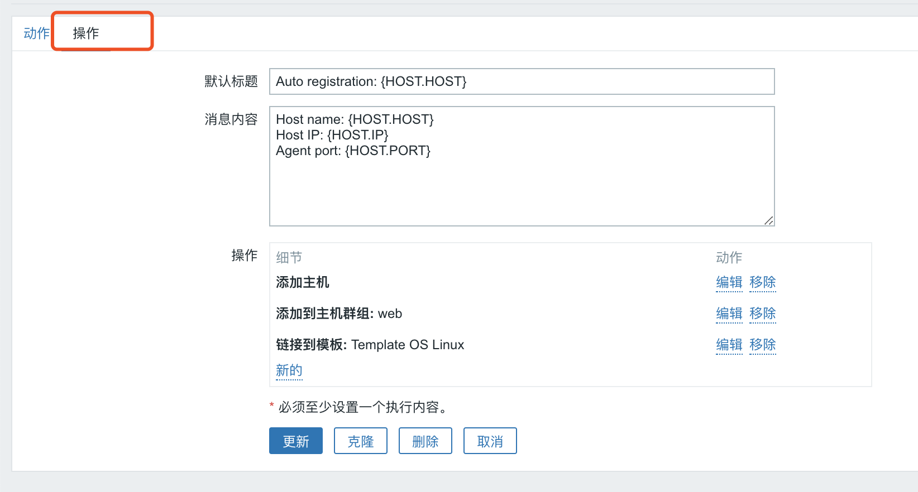
Task: Select the 操作 tab
Action: tap(86, 33)
